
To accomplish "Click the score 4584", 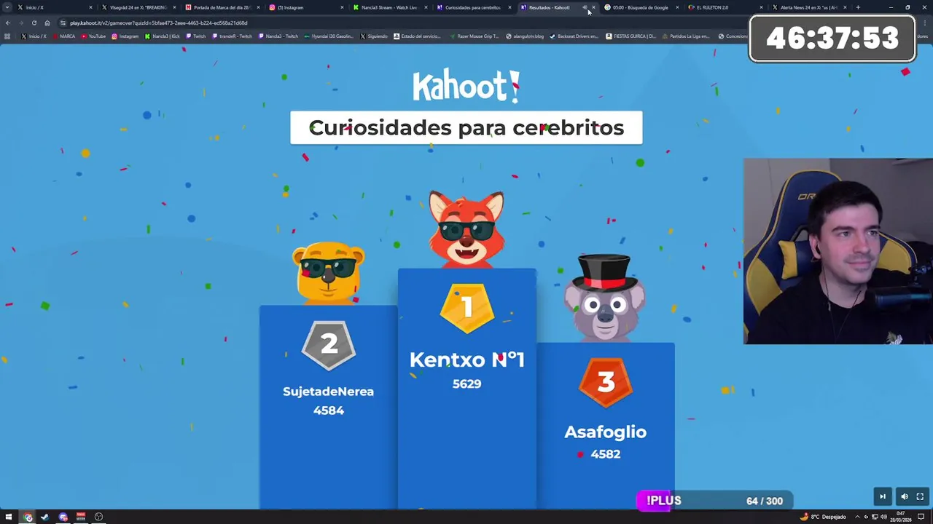I will (x=328, y=410).
